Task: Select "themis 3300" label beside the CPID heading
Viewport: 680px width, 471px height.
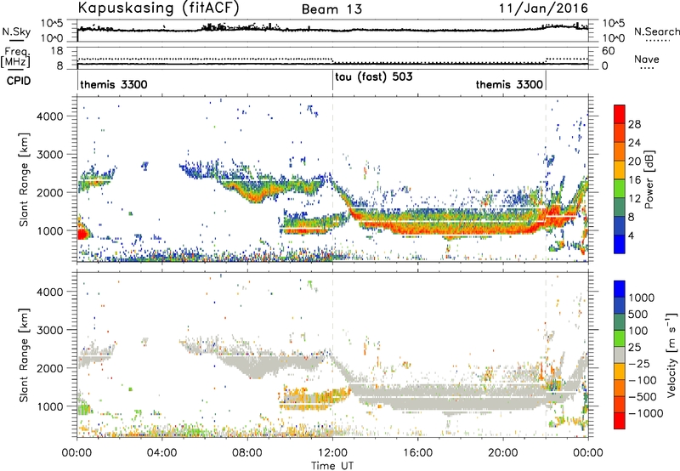Action: tap(114, 84)
